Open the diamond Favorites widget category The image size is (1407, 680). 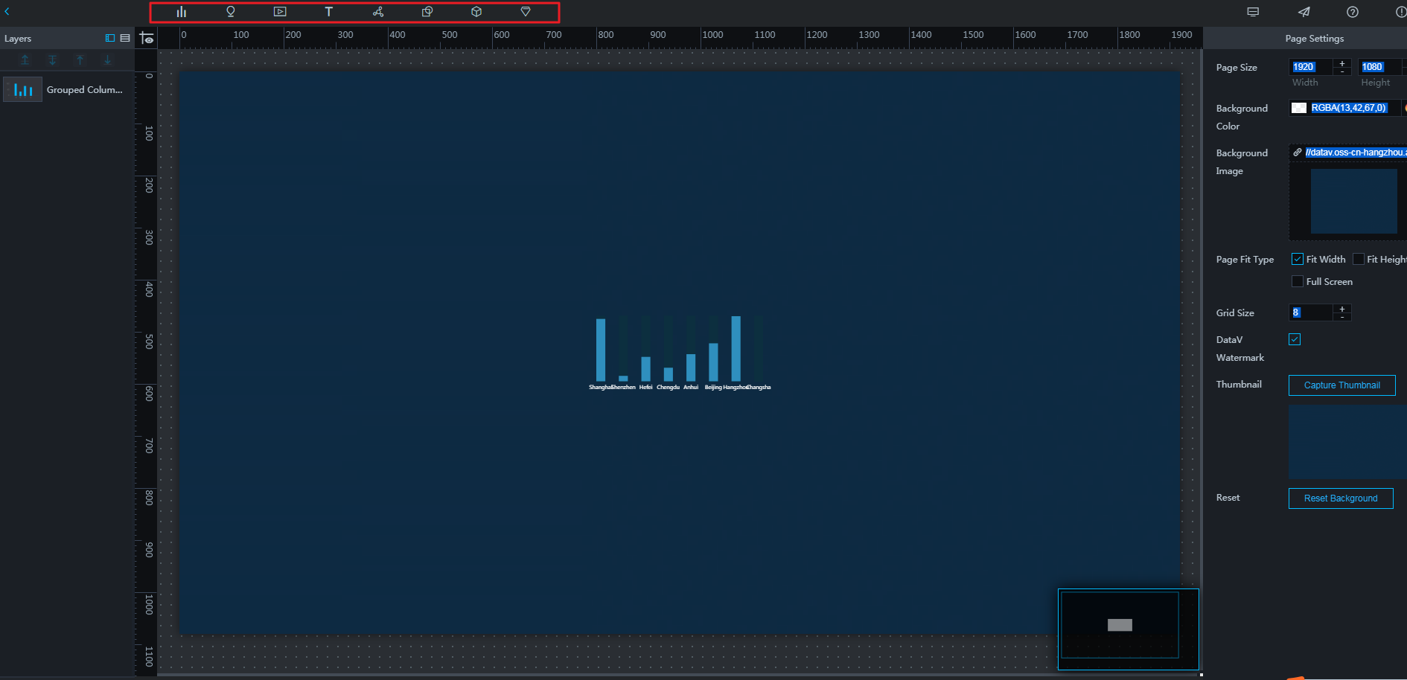point(526,12)
